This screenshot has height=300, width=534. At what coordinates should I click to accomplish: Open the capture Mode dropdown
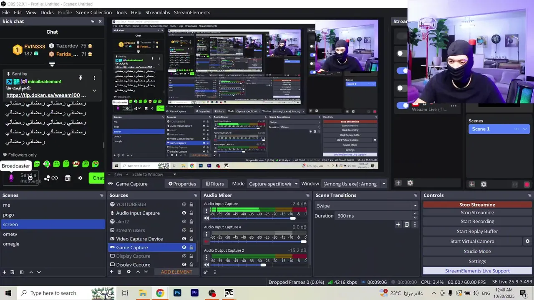273,184
